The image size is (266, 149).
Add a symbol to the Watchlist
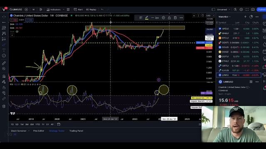(x=245, y=17)
